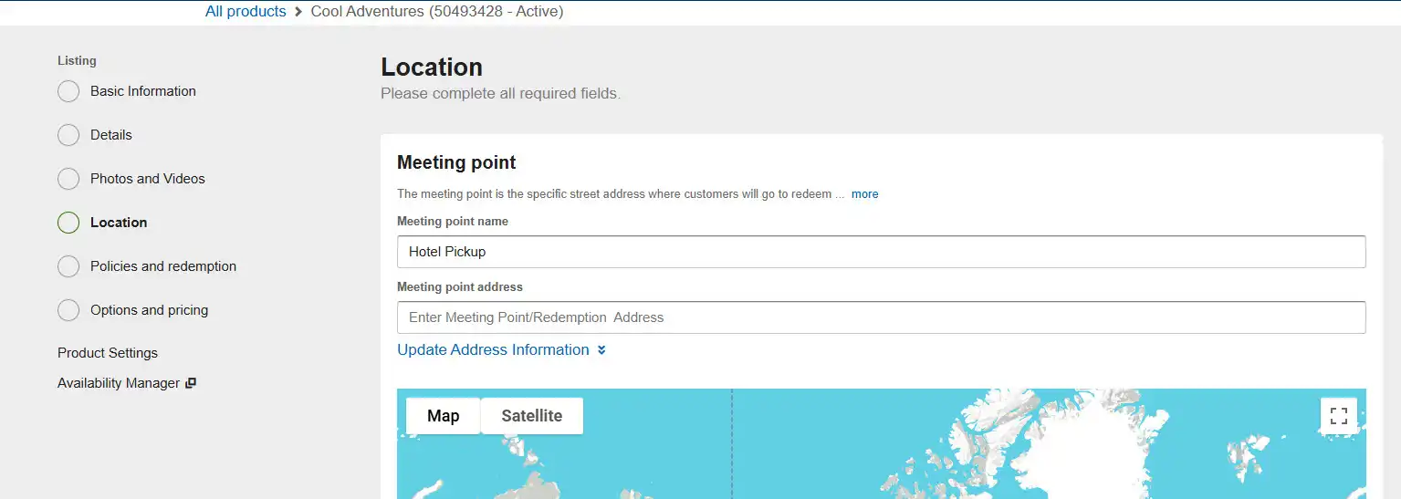
Task: Select Details step circle
Action: tap(68, 135)
